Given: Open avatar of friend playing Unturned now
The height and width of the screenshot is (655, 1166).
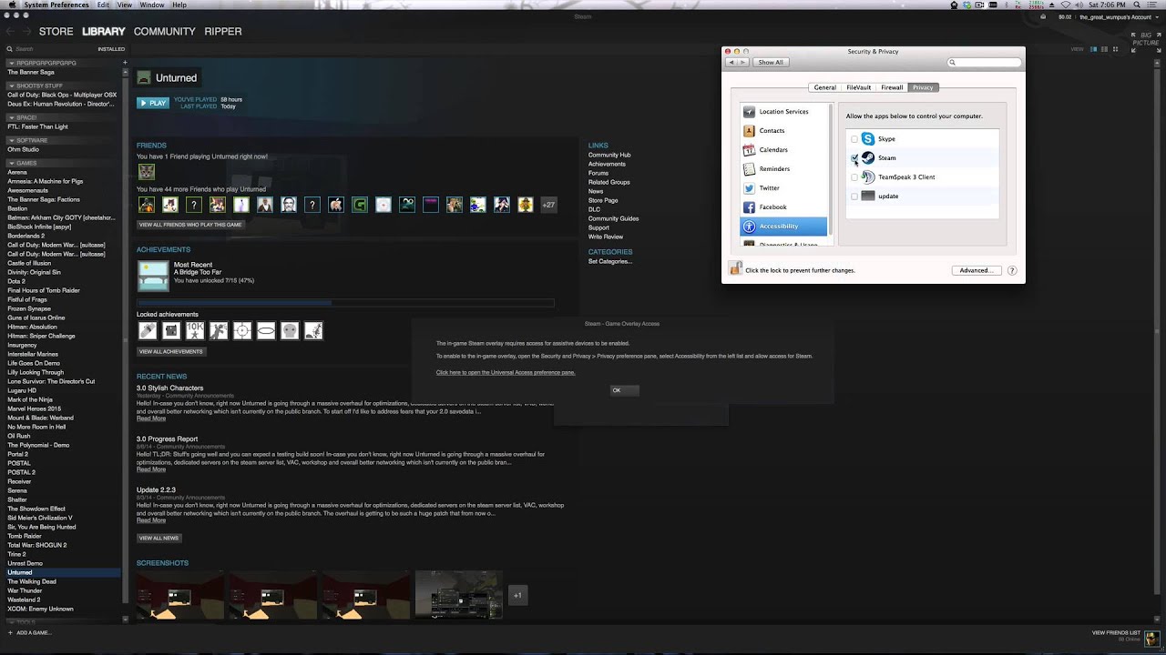Looking at the screenshot, I should (146, 172).
